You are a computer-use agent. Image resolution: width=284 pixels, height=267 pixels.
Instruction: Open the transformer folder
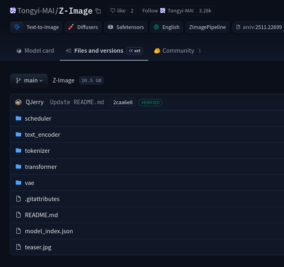coord(41,167)
